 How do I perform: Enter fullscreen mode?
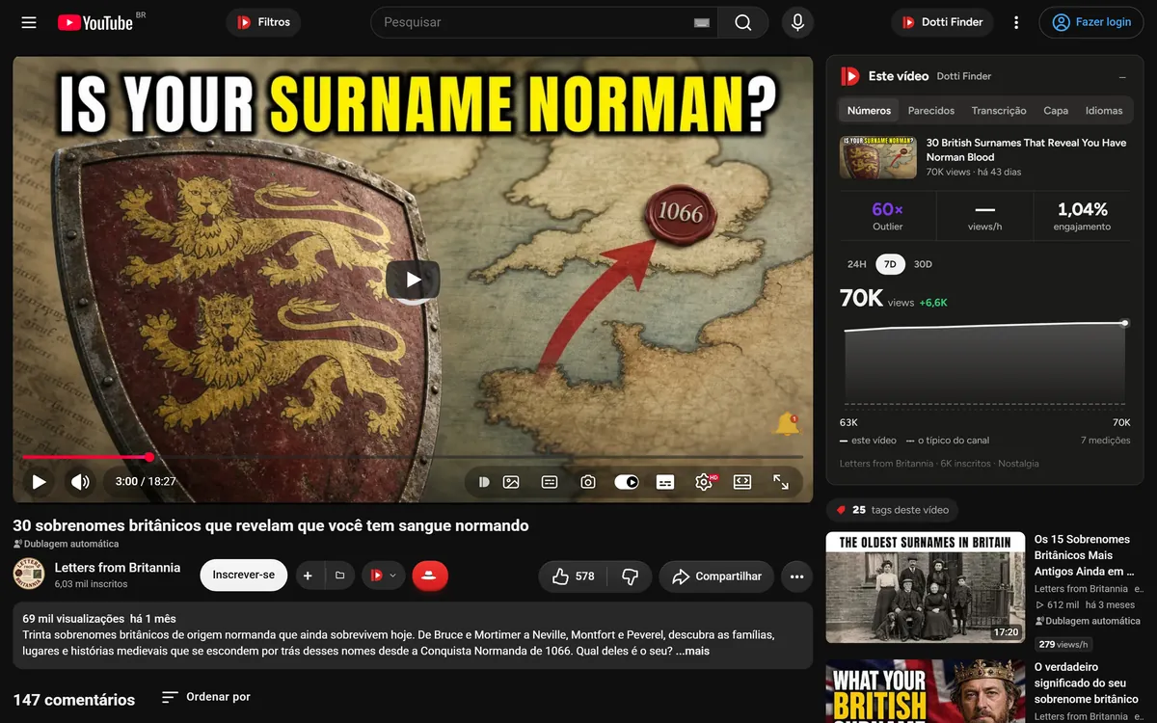pyautogui.click(x=781, y=482)
